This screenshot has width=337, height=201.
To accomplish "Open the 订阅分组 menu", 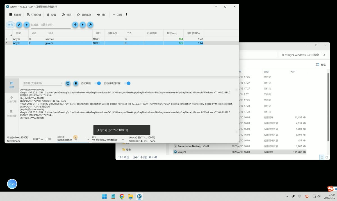I will (34, 15).
